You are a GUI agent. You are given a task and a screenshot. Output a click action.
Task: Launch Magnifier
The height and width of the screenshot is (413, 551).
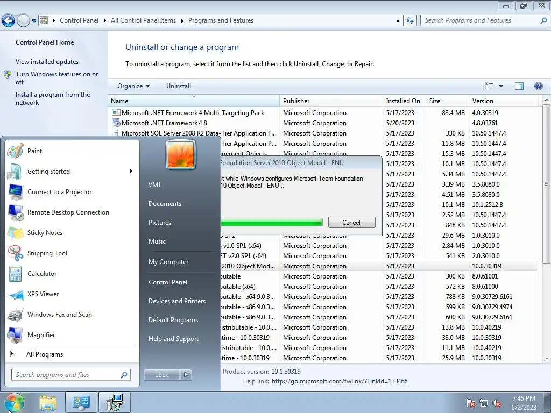point(72,334)
